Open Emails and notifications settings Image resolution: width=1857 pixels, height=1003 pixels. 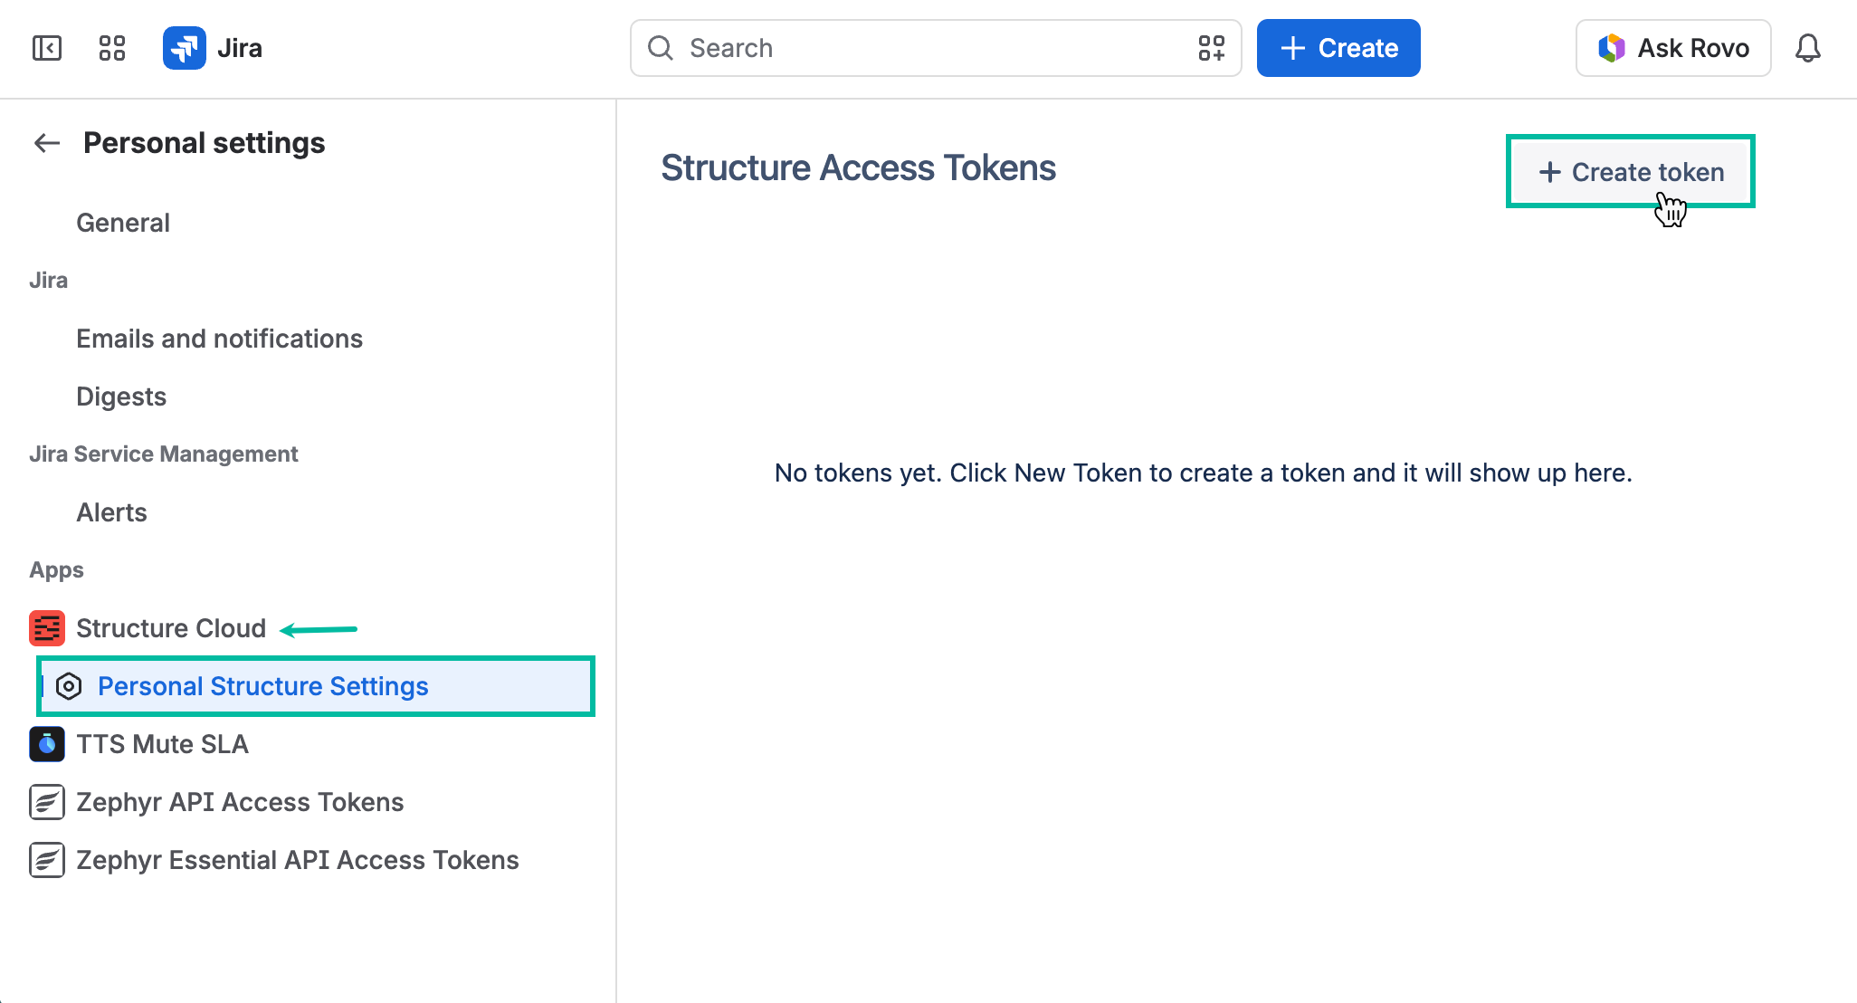click(x=219, y=339)
